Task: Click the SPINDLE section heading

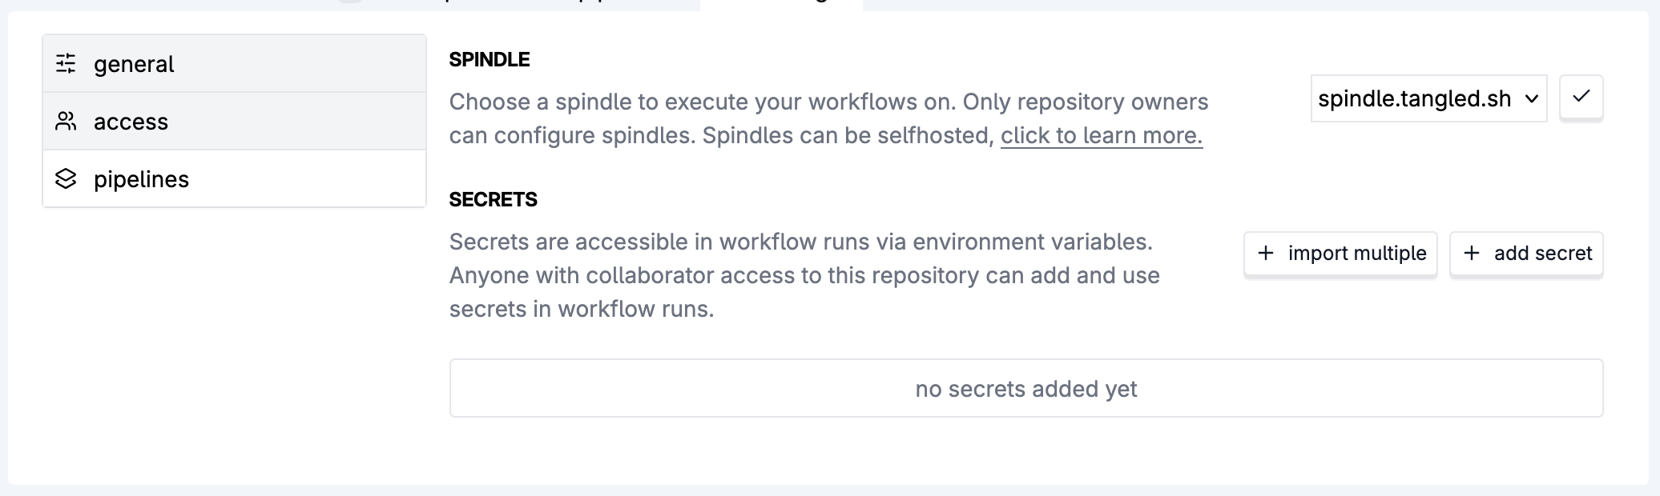Action: click(x=490, y=59)
